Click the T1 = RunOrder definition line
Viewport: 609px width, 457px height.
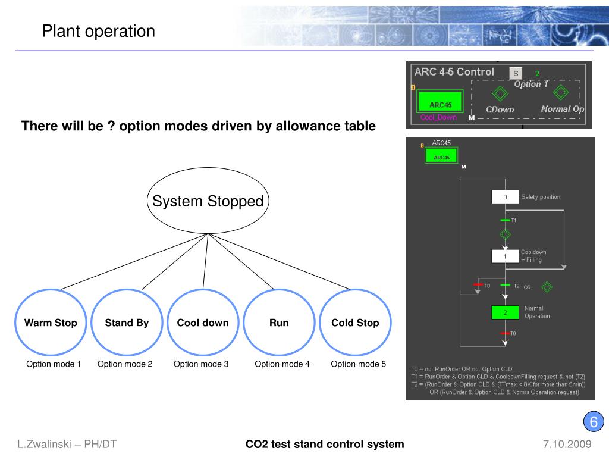coord(498,377)
